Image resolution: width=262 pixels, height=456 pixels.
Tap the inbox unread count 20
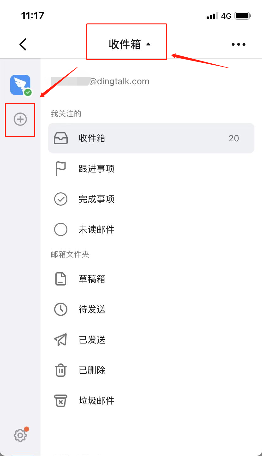point(234,138)
